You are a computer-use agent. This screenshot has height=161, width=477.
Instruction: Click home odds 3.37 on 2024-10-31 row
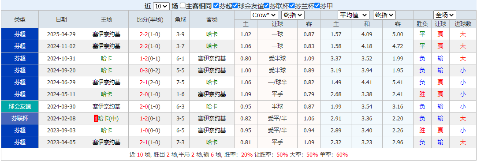(x=336, y=58)
